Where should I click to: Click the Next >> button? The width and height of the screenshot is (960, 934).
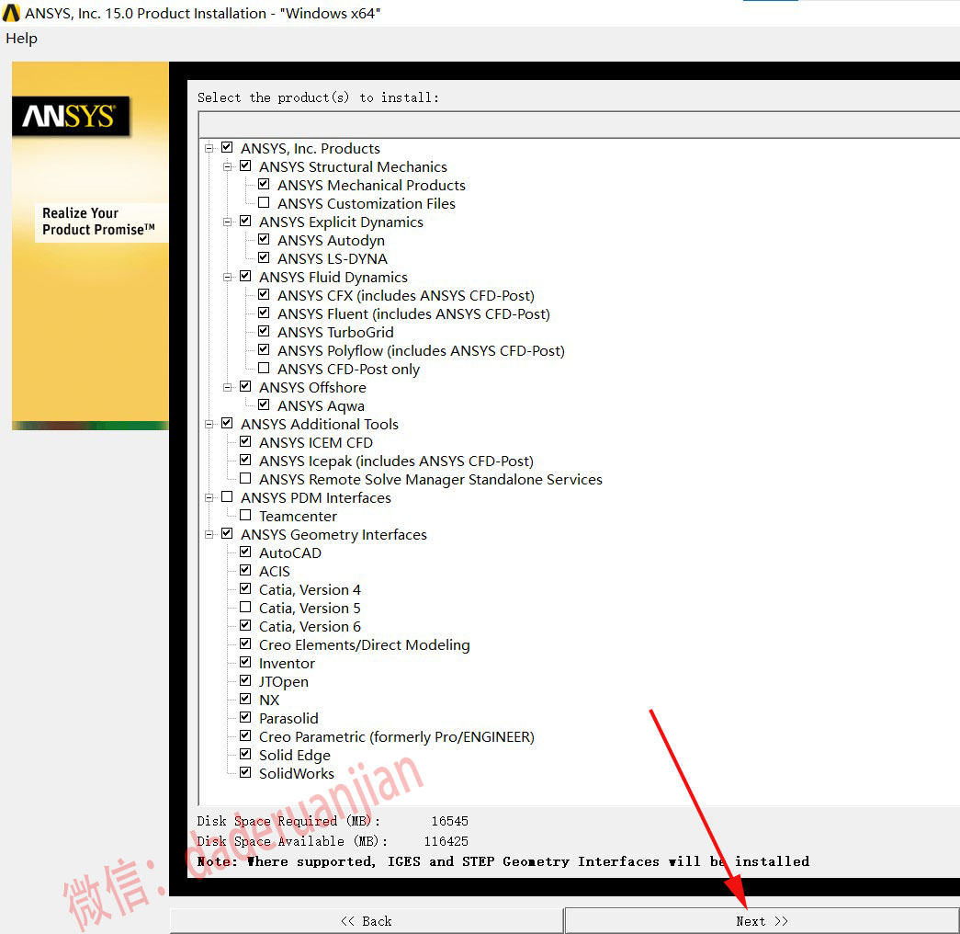tap(762, 920)
